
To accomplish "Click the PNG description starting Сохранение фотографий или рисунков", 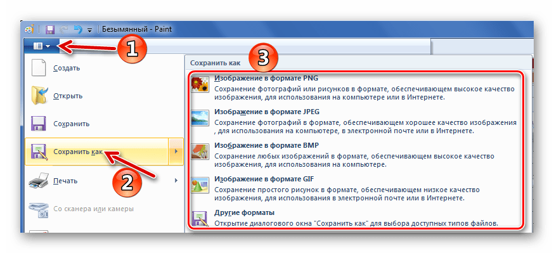I will point(364,93).
